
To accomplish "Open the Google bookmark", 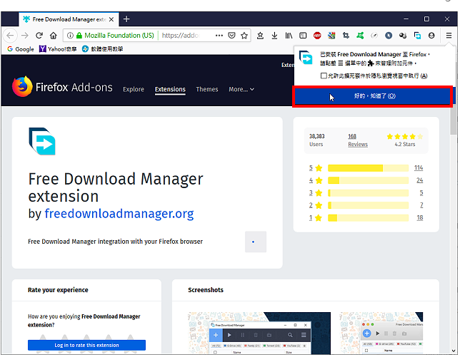I will click(21, 48).
